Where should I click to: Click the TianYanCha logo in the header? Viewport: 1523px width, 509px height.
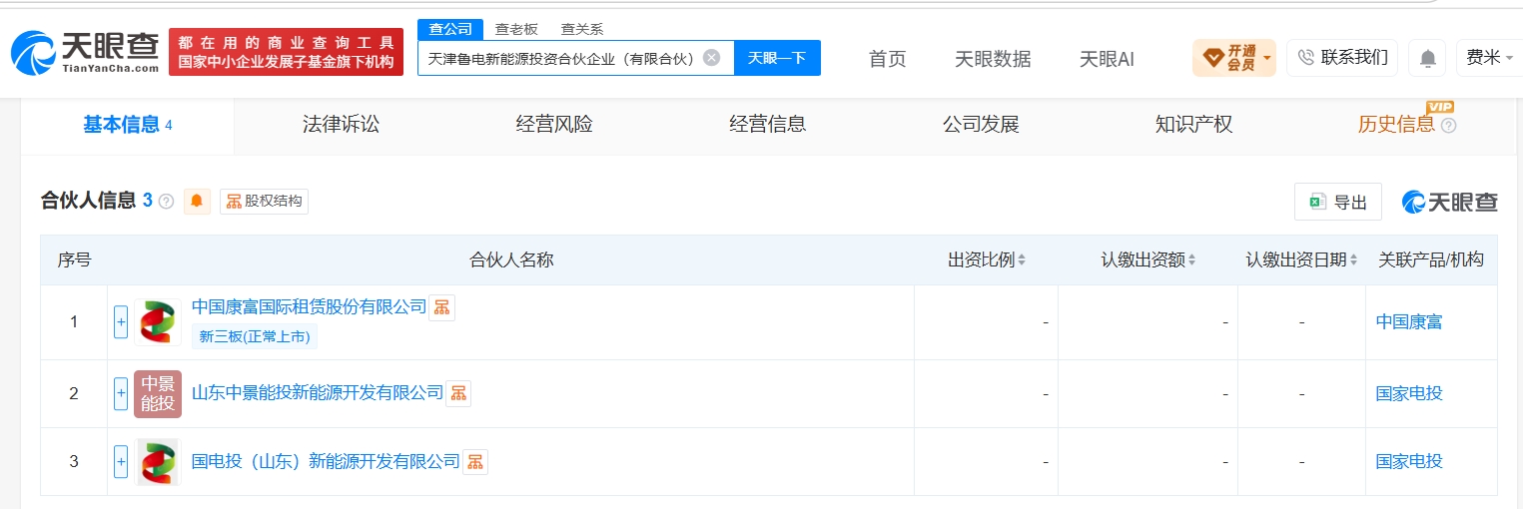85,53
